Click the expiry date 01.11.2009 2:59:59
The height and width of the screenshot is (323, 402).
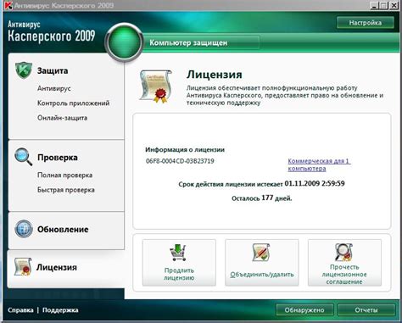coord(315,183)
